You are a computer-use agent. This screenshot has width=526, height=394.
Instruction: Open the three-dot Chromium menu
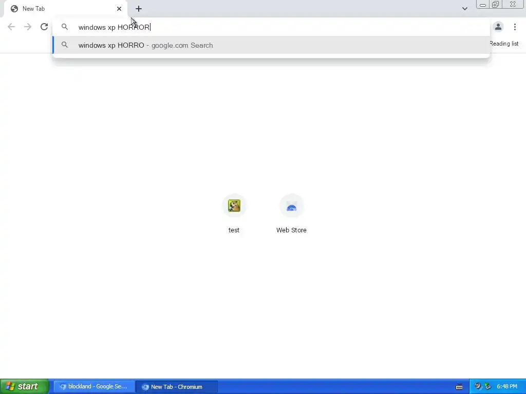[515, 27]
